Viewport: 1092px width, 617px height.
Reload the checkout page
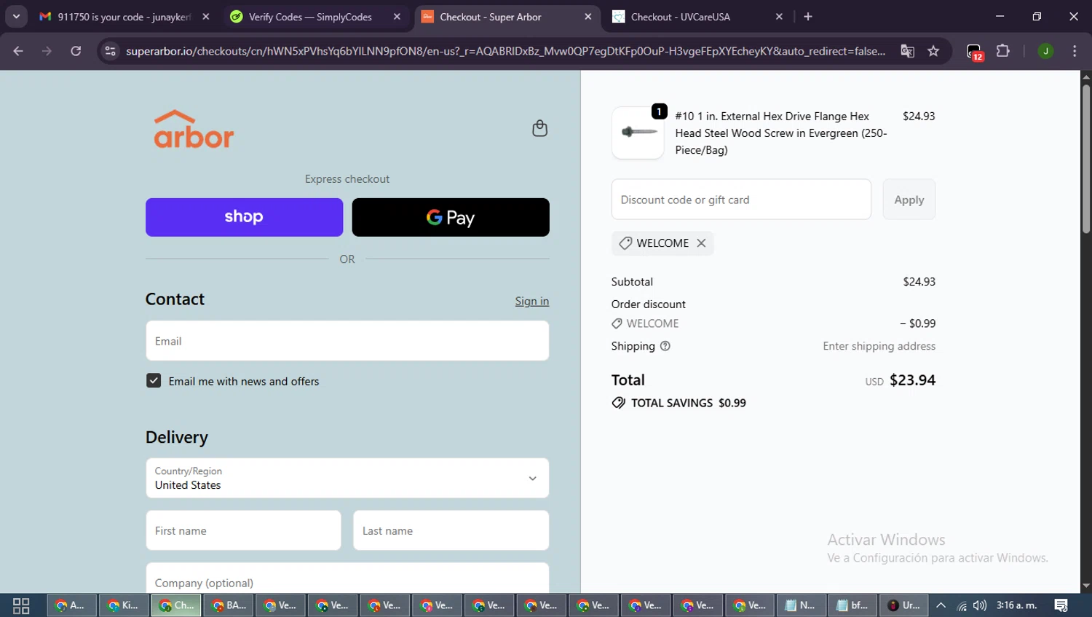(x=76, y=51)
